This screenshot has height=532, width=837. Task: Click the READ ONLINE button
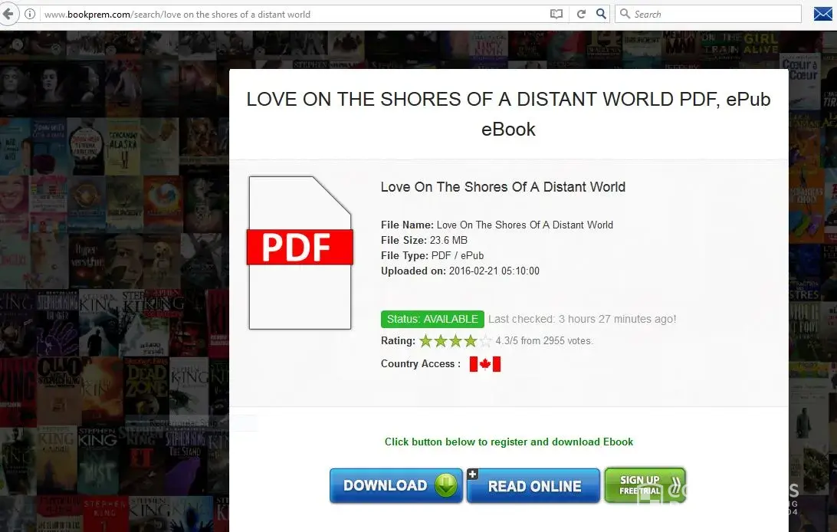point(533,486)
